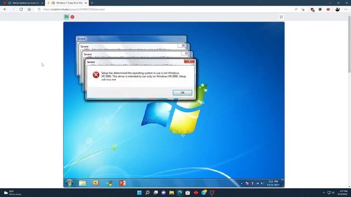
Task: Open the green figure icon on Windows 7 taskbar
Action: 109,183
